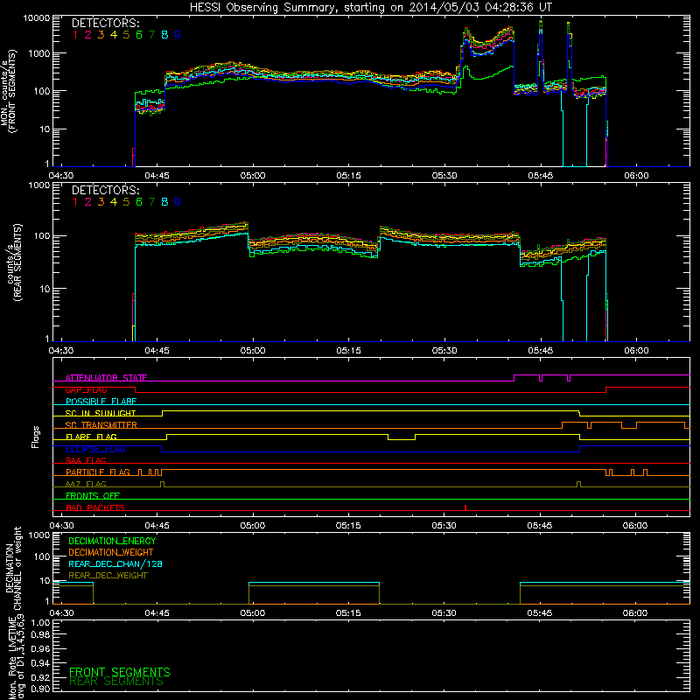Screen dimensions: 700x700
Task: Select detector 7 in the front segments legend
Action: pos(151,35)
